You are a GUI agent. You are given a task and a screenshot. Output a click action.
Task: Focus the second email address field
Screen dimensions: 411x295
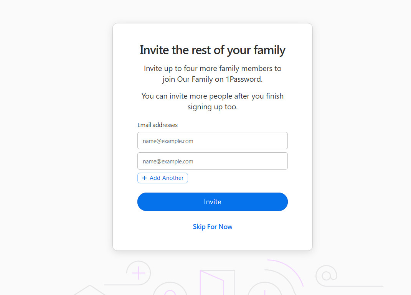point(212,161)
